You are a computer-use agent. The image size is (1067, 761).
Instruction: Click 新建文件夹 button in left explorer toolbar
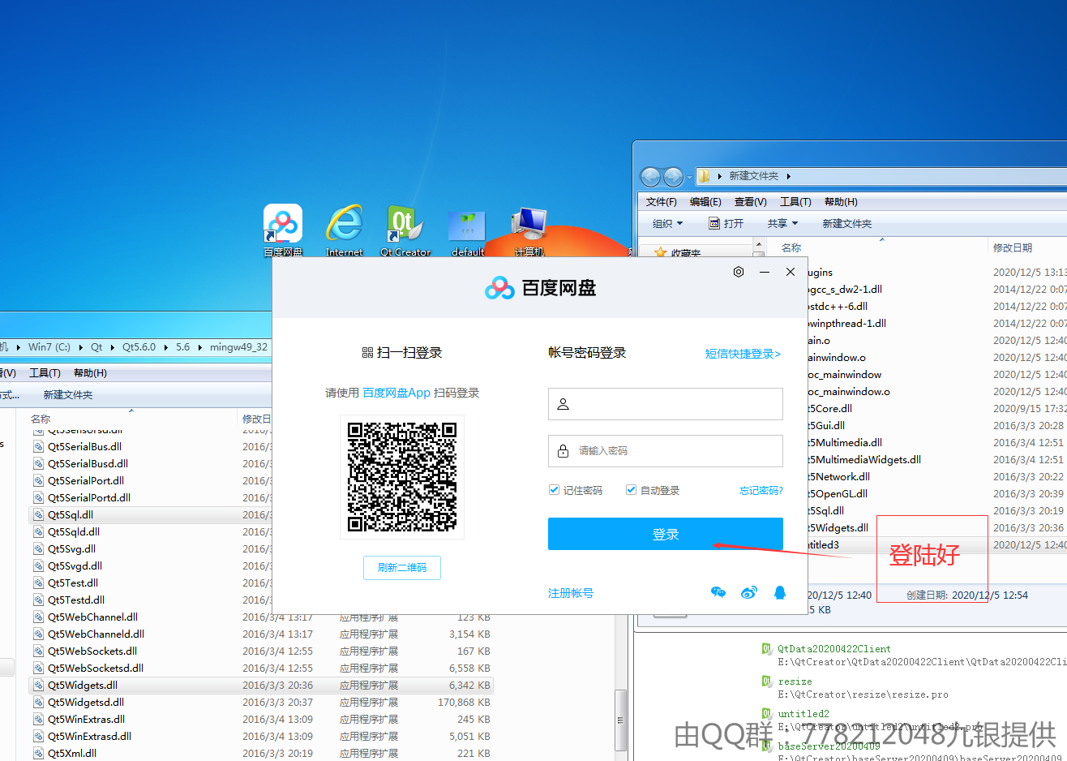[x=68, y=395]
